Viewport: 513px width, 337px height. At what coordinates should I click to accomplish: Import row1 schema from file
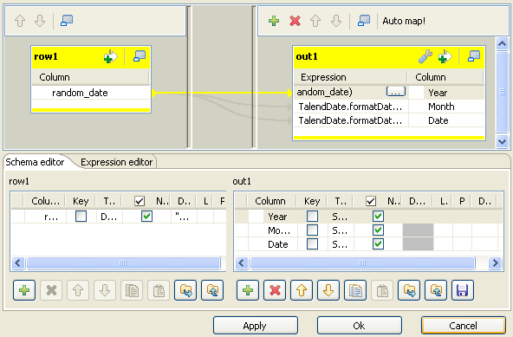[185, 290]
